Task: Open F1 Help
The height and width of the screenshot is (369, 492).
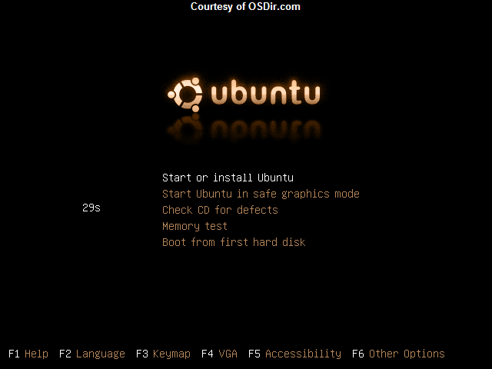Action: 28,354
